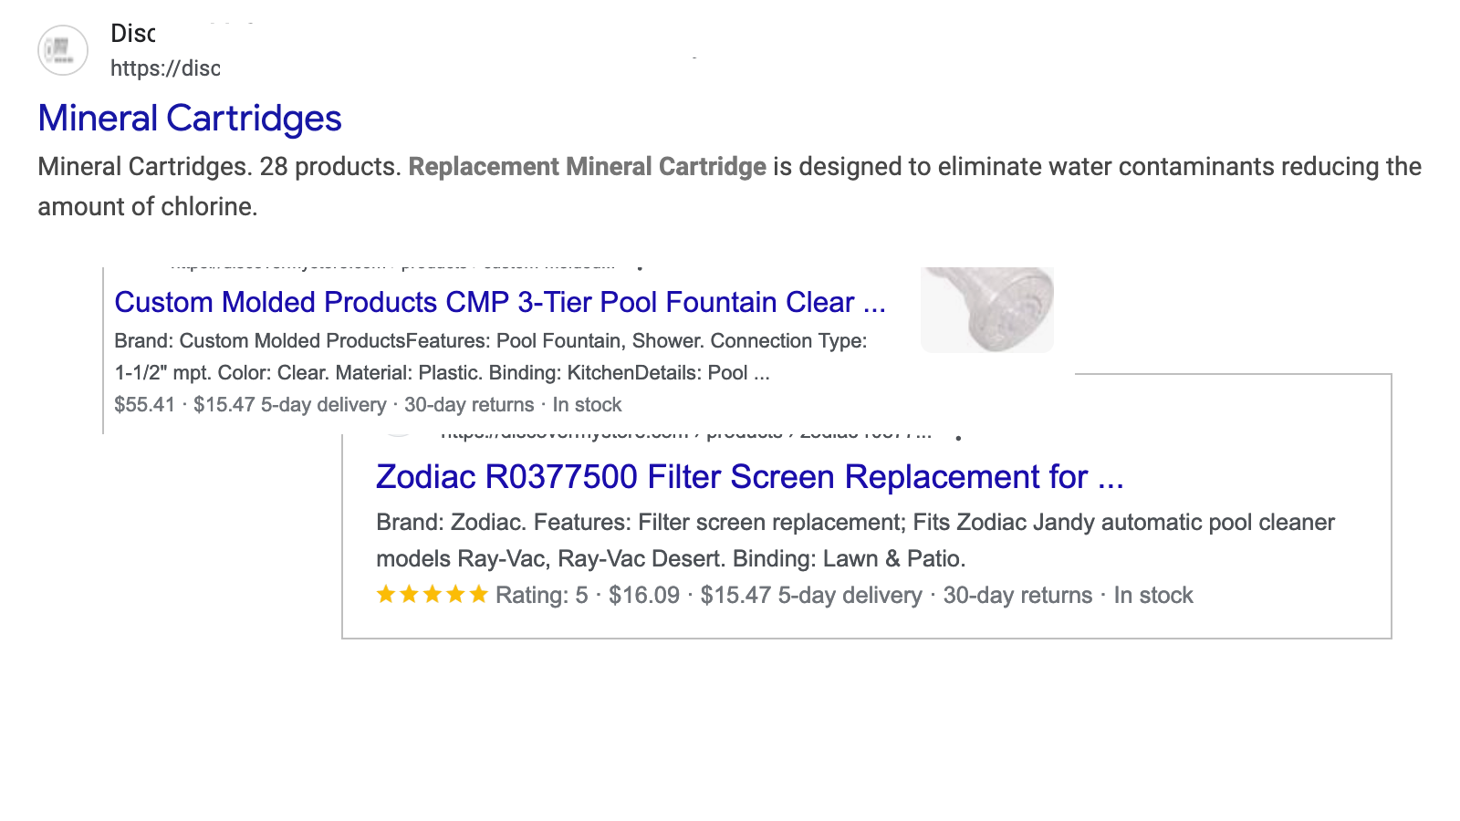
Task: Click the $55.41 price on the fountain result
Action: [x=144, y=405]
